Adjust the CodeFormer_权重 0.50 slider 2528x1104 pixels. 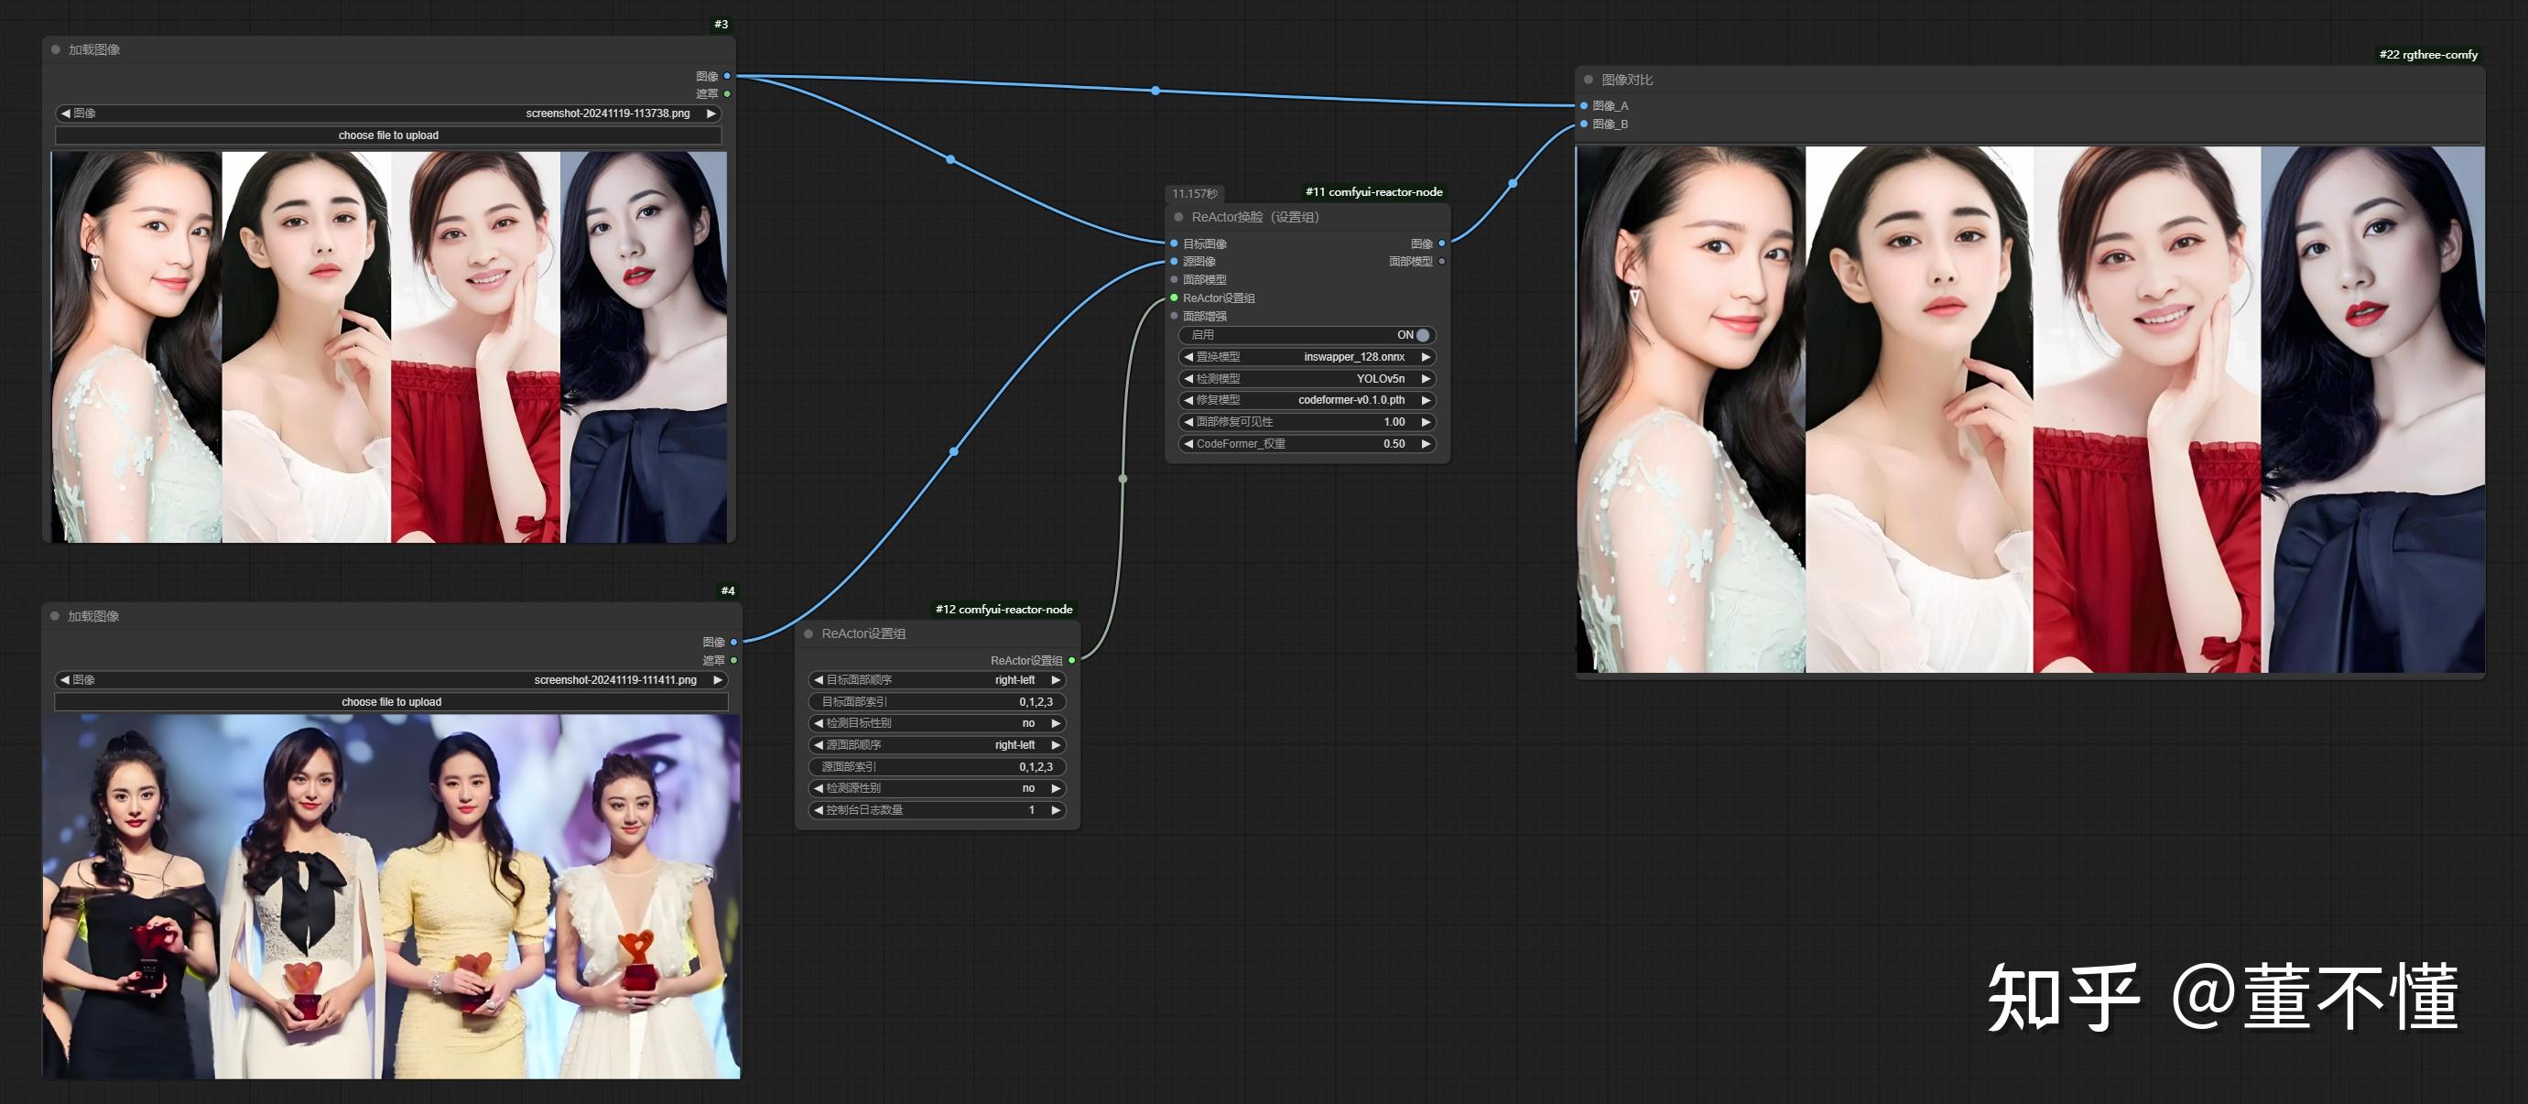point(1307,444)
